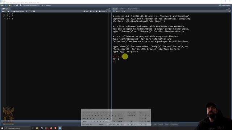
Task: Maximize the source editor pane
Action: point(109,9)
